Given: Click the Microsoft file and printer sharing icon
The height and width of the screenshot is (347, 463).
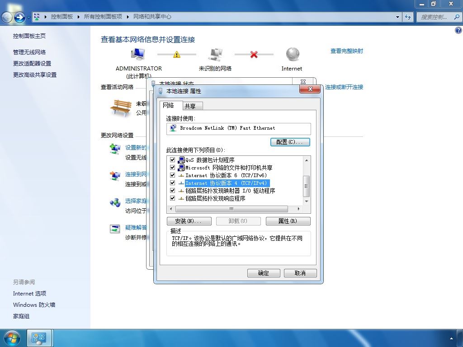Looking at the screenshot, I should pyautogui.click(x=181, y=168).
